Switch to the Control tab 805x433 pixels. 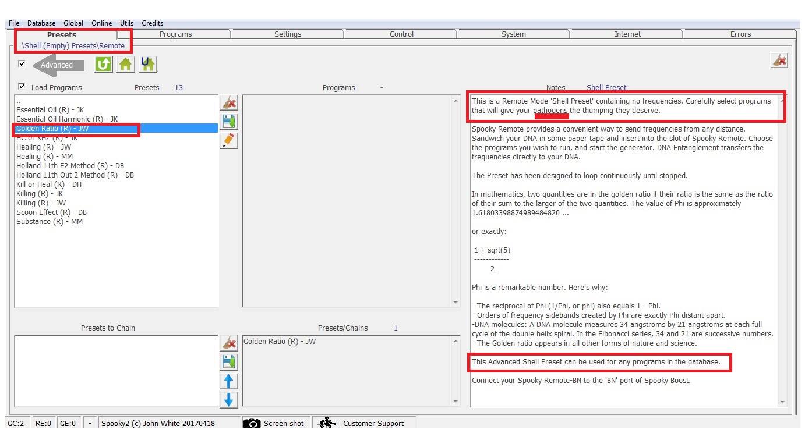401,34
